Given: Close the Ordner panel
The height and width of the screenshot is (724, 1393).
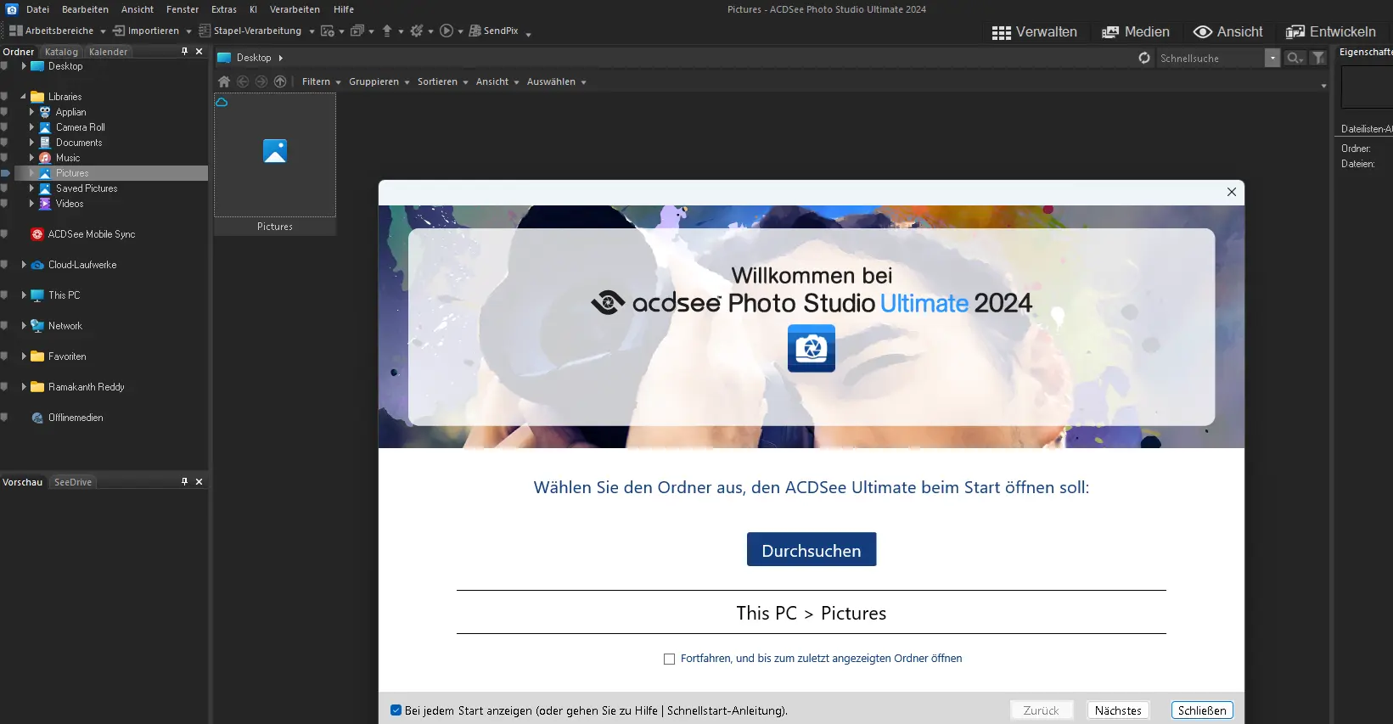Looking at the screenshot, I should pos(199,52).
